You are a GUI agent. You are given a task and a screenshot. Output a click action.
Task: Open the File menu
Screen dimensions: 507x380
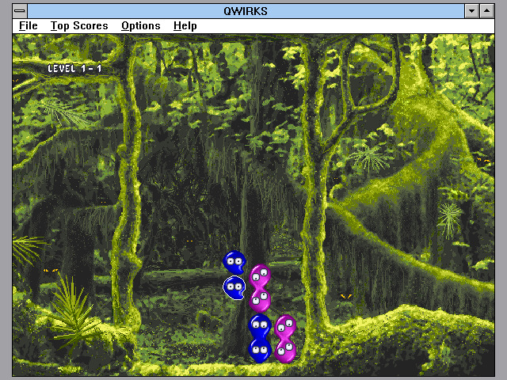29,26
